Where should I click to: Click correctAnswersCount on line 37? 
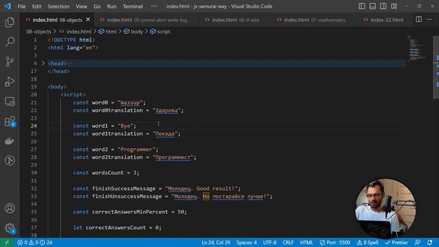116,228
